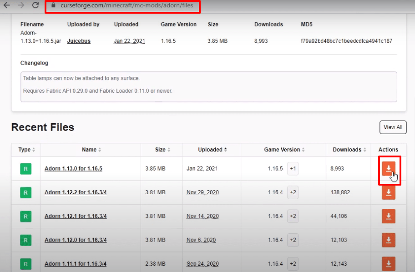The height and width of the screenshot is (272, 415).
Task: Expand +2 game versions for Adorn 1.11.1
Action: tap(293, 263)
